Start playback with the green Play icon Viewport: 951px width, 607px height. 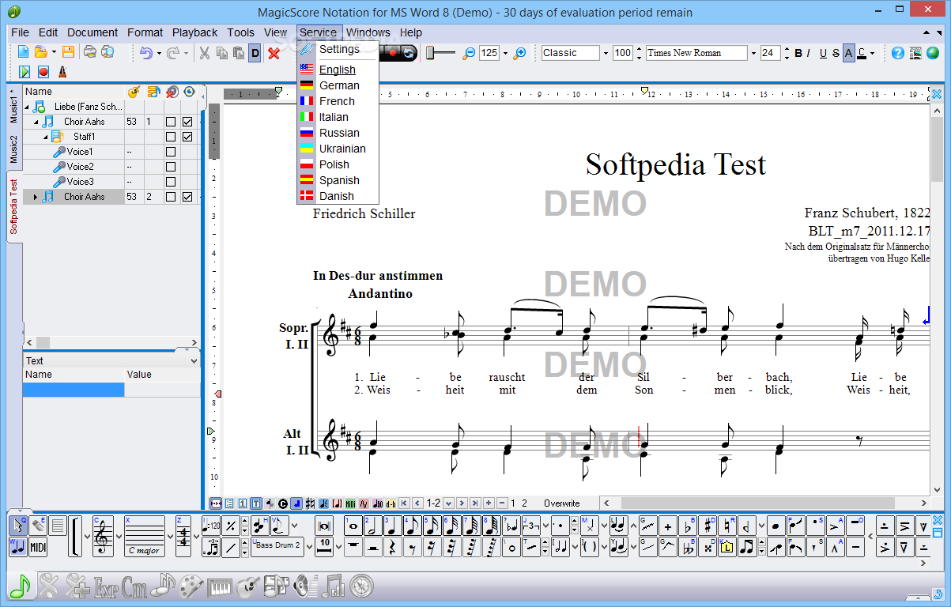coord(25,72)
